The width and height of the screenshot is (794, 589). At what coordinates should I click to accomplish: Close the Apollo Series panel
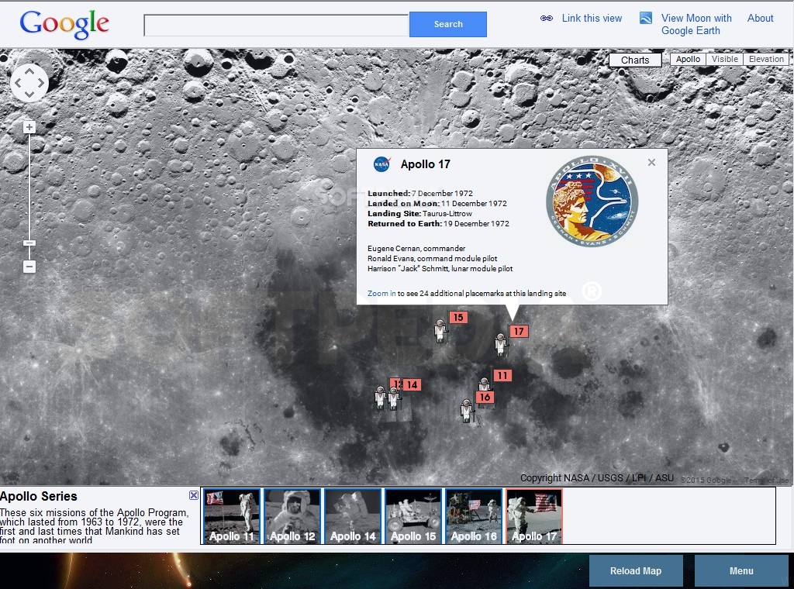click(193, 495)
